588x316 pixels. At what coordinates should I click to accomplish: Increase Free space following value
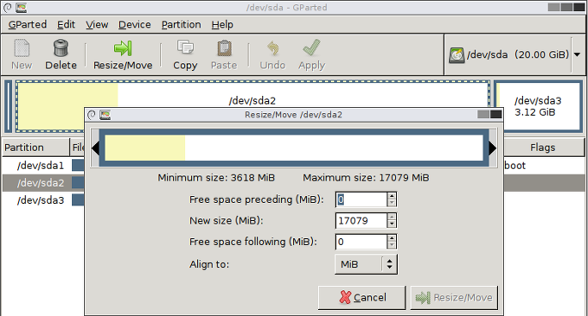(x=392, y=238)
